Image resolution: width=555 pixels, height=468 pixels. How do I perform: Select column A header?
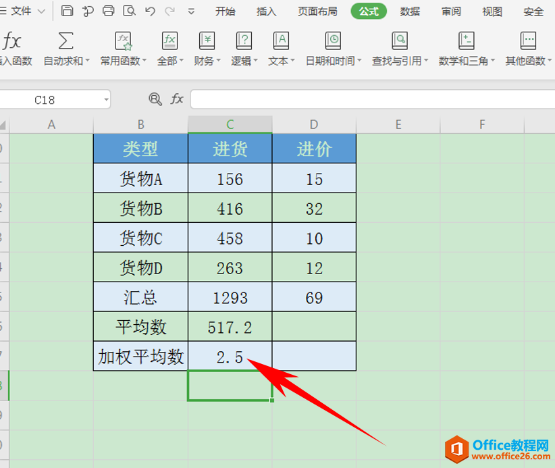click(51, 125)
